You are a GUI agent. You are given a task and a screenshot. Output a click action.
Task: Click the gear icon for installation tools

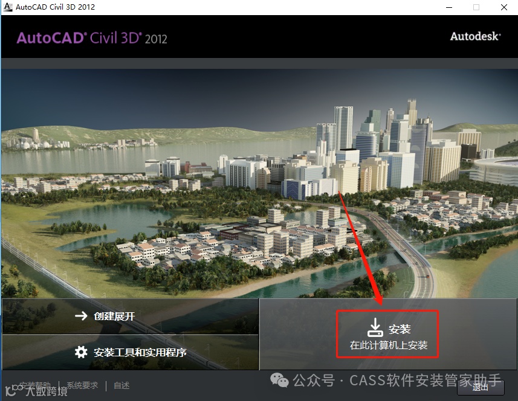click(81, 352)
